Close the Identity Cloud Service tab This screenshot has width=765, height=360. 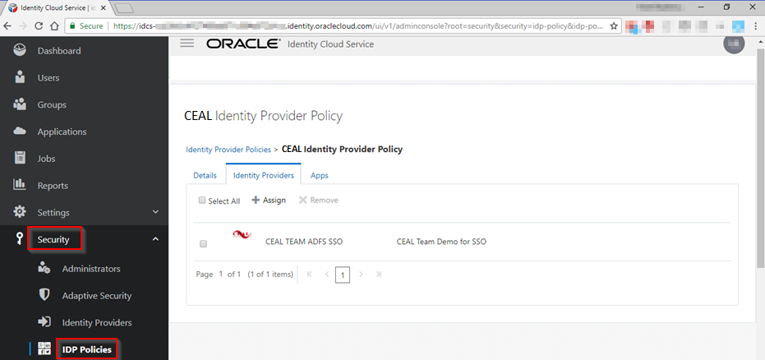[103, 8]
